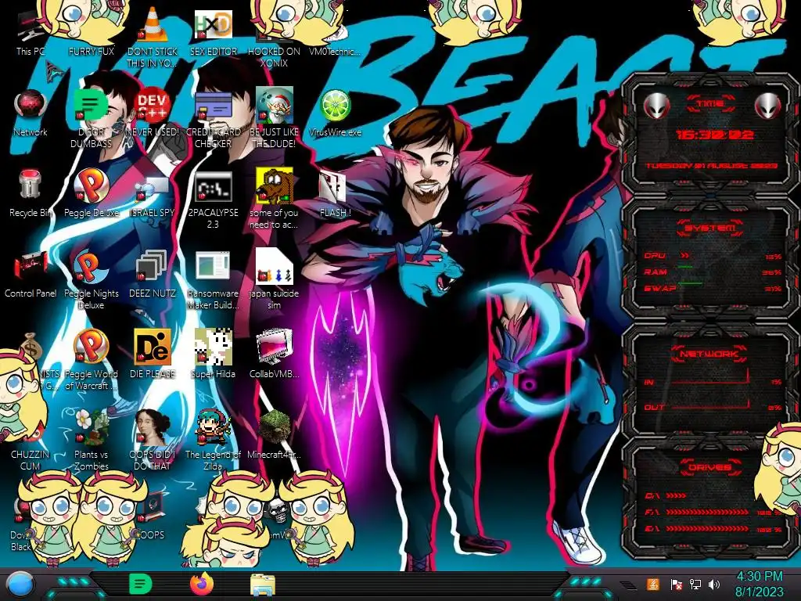
Task: Launch Peggle Deluxe
Action: pos(92,187)
